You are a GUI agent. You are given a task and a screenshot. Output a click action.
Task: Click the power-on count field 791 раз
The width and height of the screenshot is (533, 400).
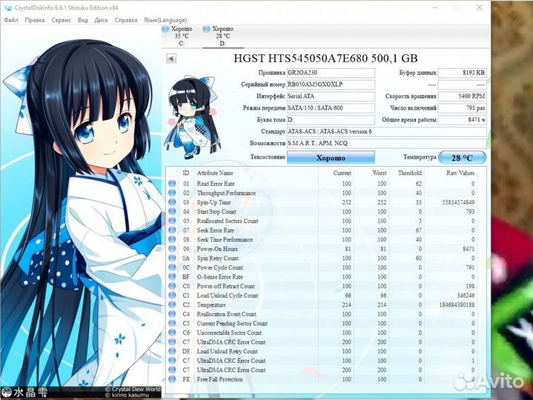(463, 108)
